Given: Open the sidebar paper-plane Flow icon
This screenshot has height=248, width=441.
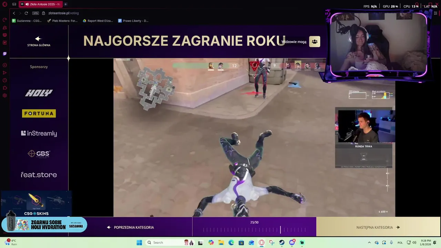Looking at the screenshot, I should [5, 73].
